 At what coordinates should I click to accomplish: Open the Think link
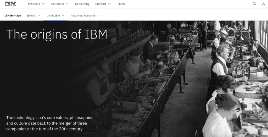(121, 4)
